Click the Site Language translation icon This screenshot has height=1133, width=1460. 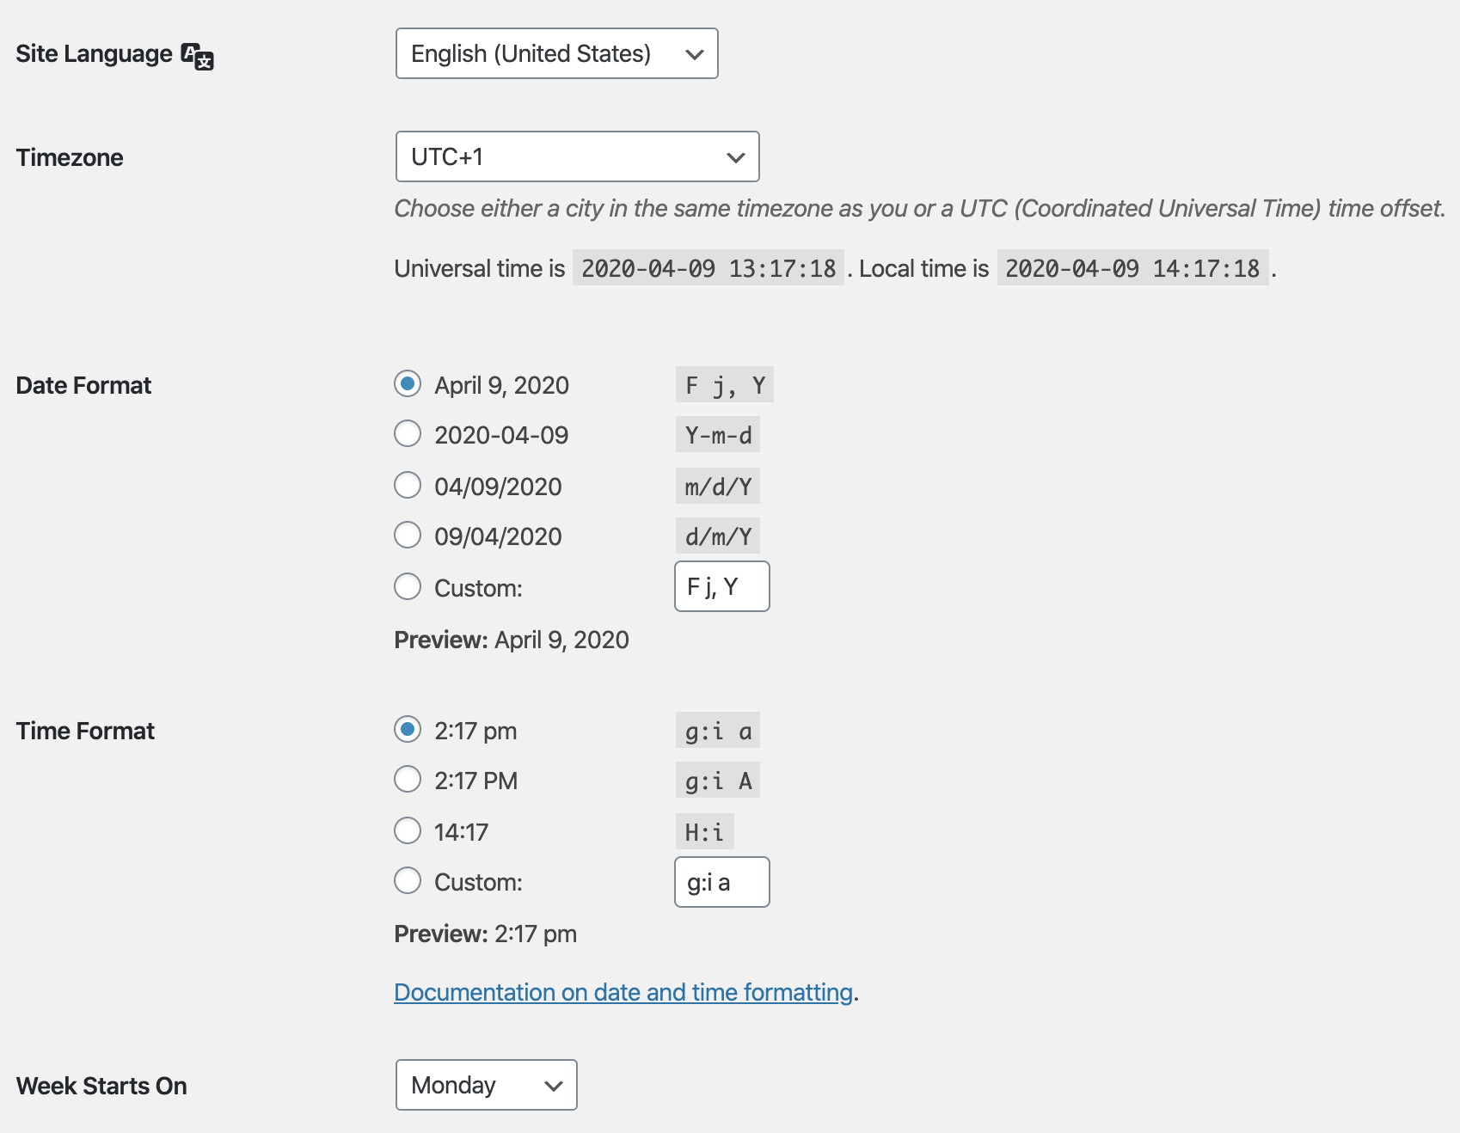(198, 56)
